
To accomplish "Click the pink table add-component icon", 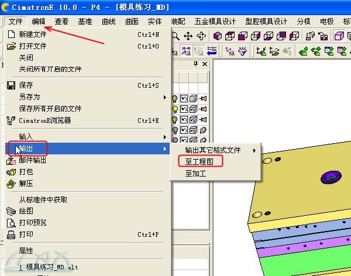I will [342, 51].
